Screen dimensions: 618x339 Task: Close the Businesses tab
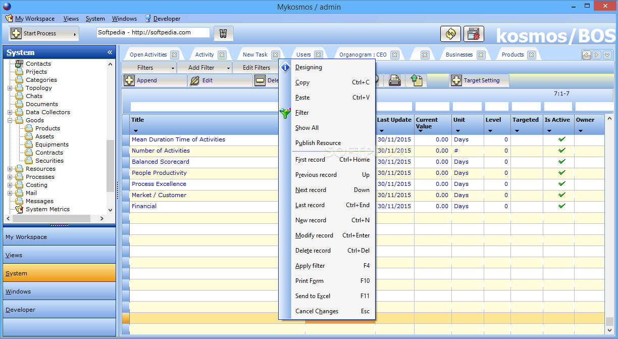pos(481,55)
